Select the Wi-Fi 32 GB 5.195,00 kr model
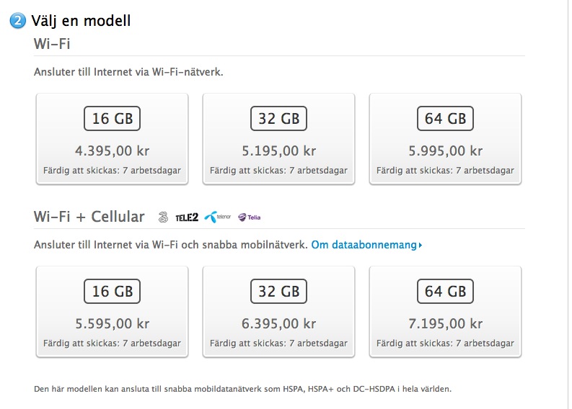Viewport: 572px width, 409px height. [x=278, y=139]
